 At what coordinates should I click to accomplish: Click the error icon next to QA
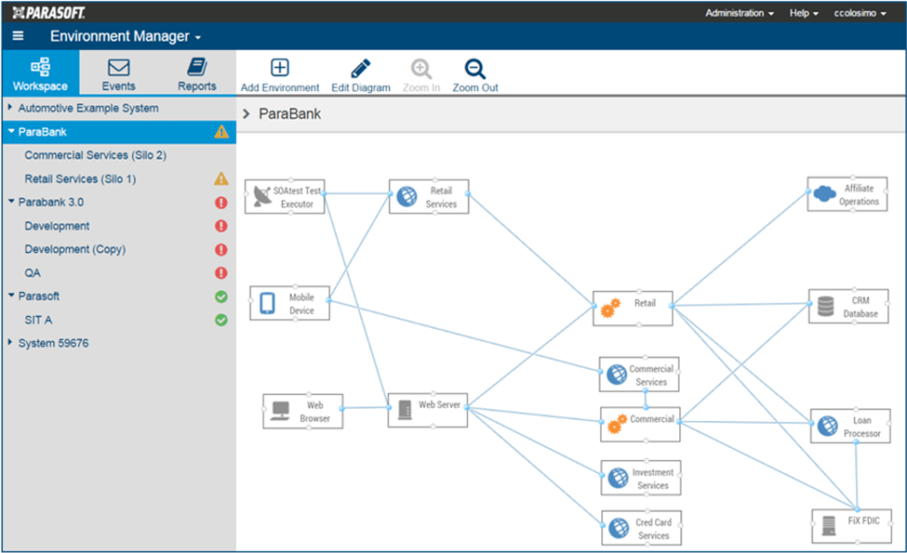click(x=220, y=272)
